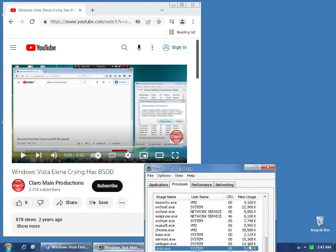Screen dimensions: 336x252
Task: Subscribe to Claro Main Productions
Action: click(x=107, y=186)
